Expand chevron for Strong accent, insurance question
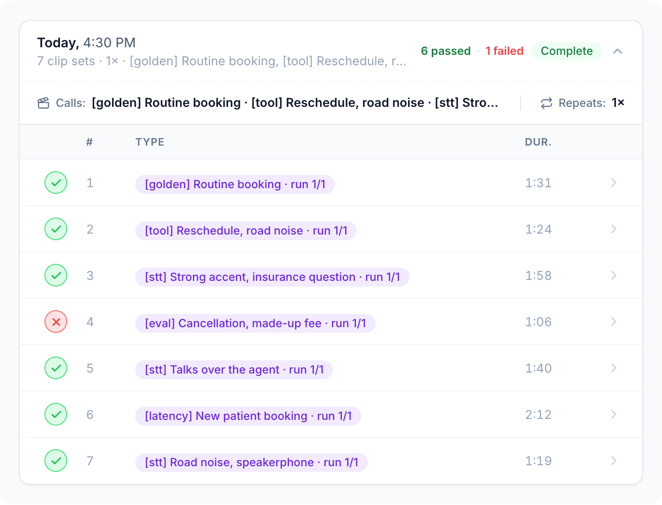Viewport: 662px width, 505px height. click(x=614, y=275)
